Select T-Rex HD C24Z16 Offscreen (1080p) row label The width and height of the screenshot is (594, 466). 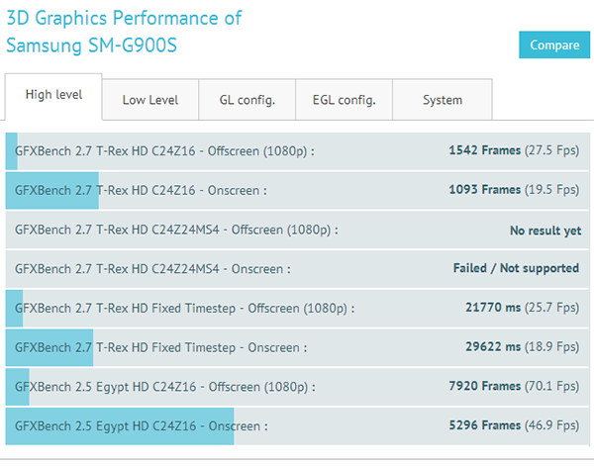click(164, 151)
